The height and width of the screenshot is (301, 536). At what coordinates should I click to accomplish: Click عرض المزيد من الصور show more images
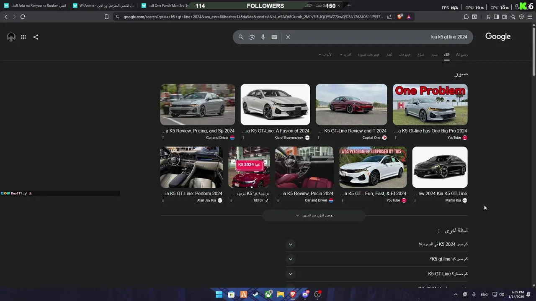pos(314,215)
